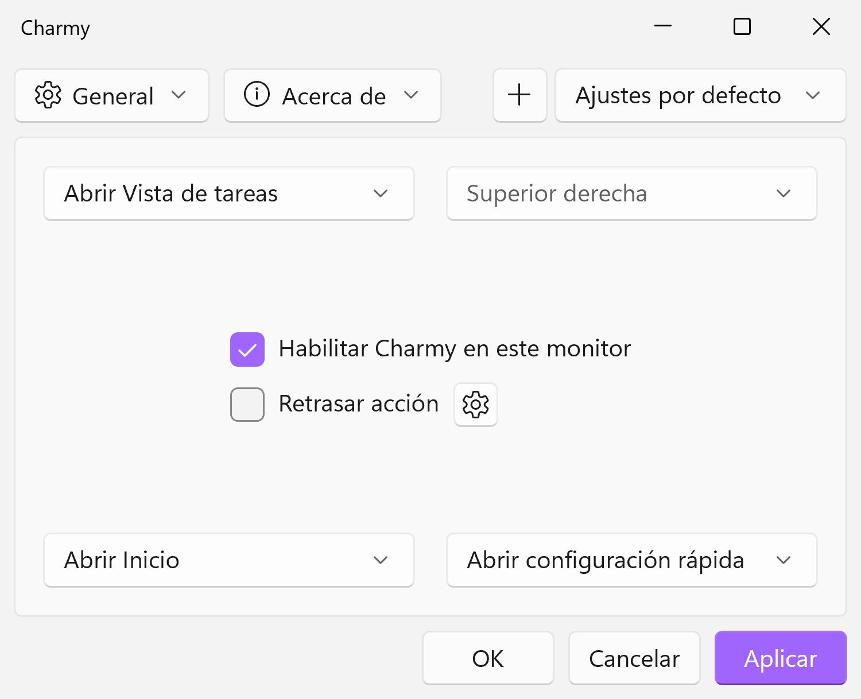Viewport: 861px width, 699px height.
Task: Maximize the Charmy window
Action: pos(741,26)
